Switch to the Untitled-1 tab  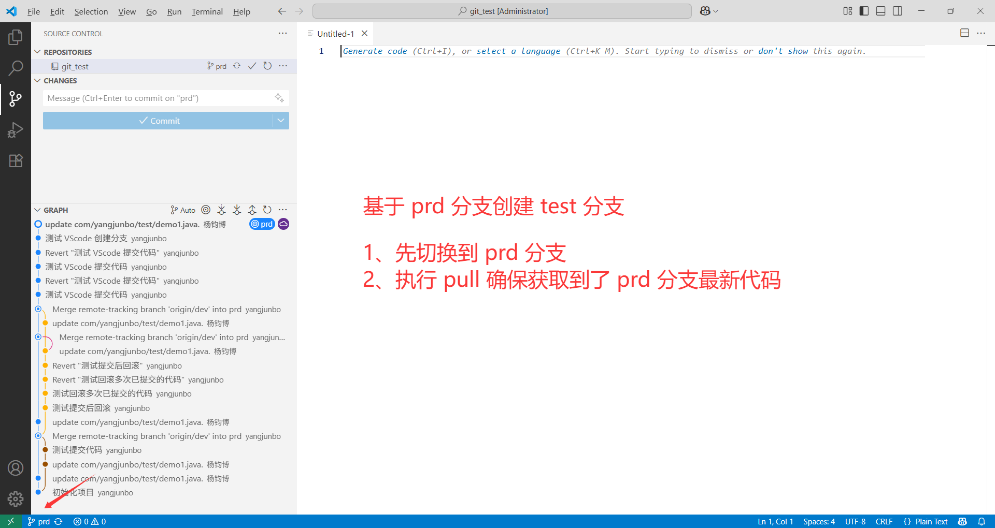click(x=335, y=33)
